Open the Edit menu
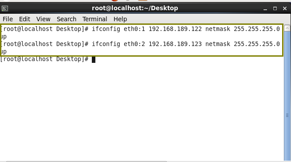 pos(24,19)
